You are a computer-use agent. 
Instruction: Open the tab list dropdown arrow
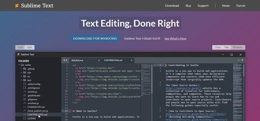[x=242, y=60]
